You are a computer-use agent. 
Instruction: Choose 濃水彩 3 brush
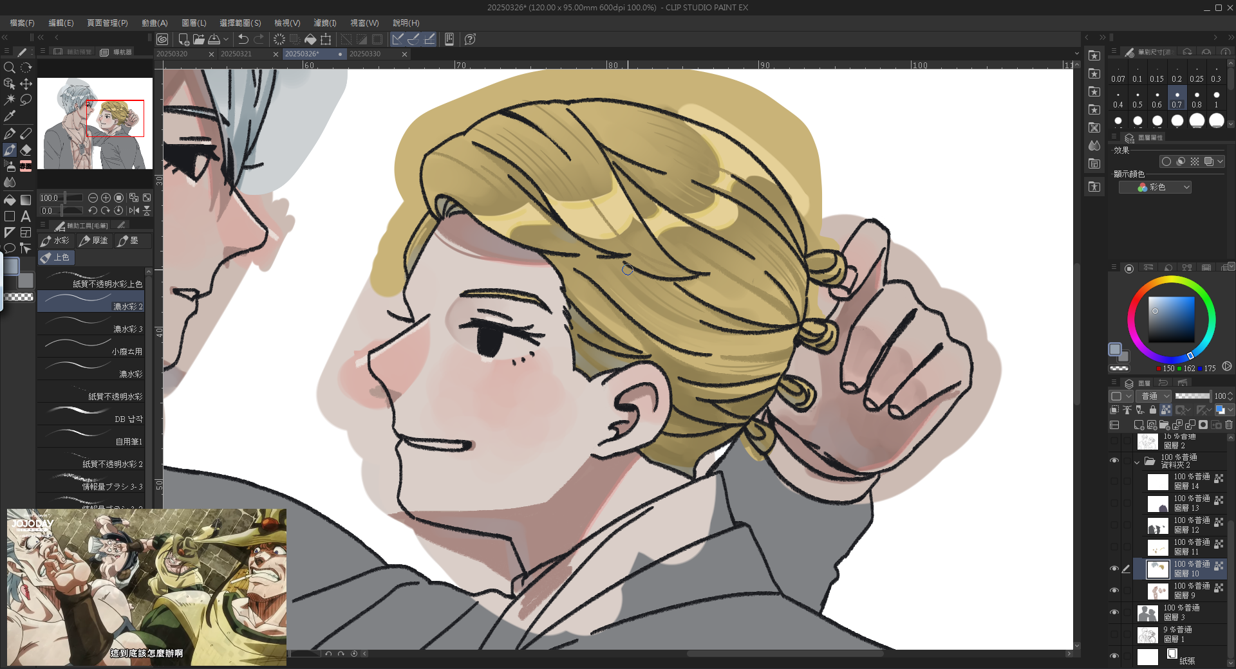click(90, 324)
